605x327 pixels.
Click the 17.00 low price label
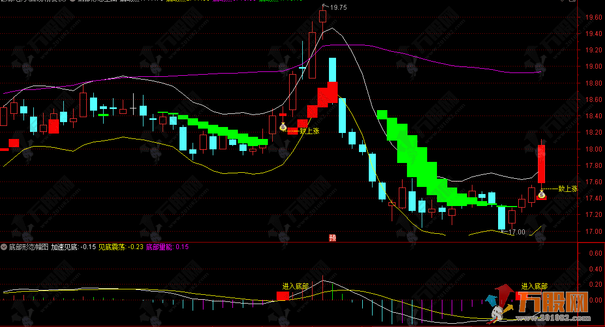tap(516, 232)
